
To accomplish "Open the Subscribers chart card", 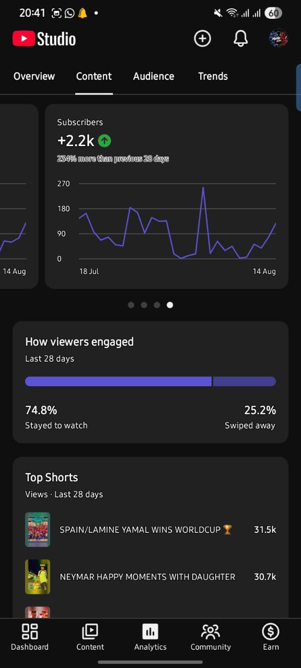I will click(167, 196).
